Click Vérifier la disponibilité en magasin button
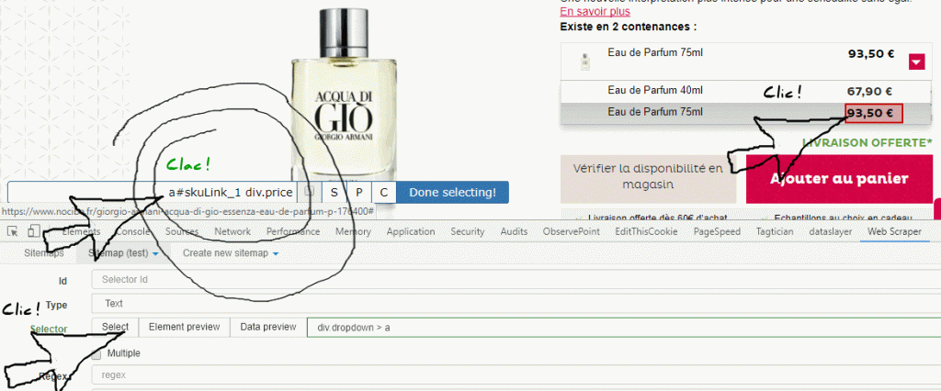Screen dimensions: 941x391 (x=648, y=177)
